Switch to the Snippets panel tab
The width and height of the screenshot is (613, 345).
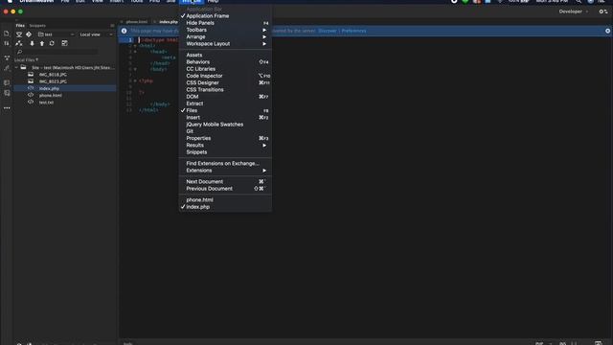coord(37,26)
